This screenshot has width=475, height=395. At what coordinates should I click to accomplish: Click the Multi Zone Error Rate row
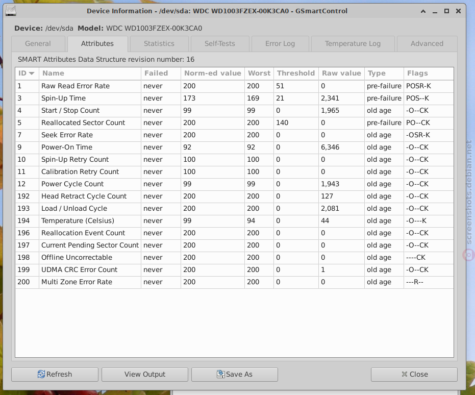pos(235,282)
